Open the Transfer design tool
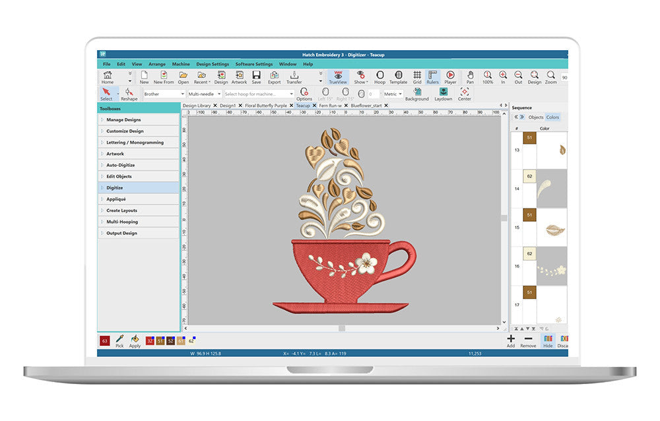Image resolution: width=660 pixels, height=421 pixels. [x=294, y=77]
